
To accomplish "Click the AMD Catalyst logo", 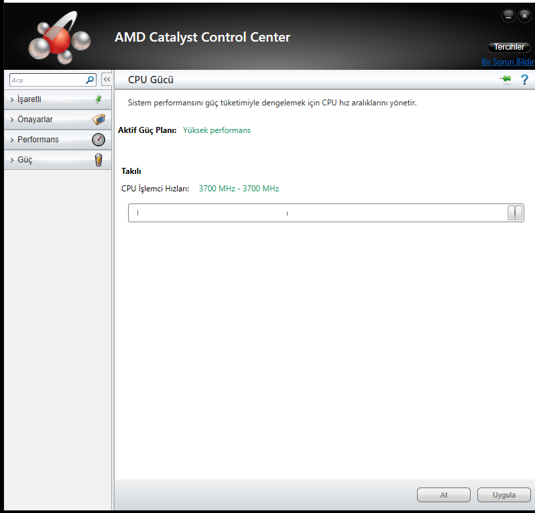I will point(60,38).
